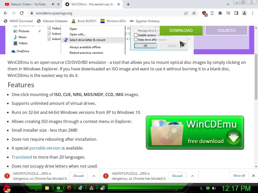Screen dimensions: 258x193
Task: Focus the address bar showing wincdemu.sysprogs.org
Action: point(105,13)
